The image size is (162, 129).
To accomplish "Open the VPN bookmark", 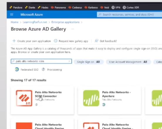I will click(116, 8).
